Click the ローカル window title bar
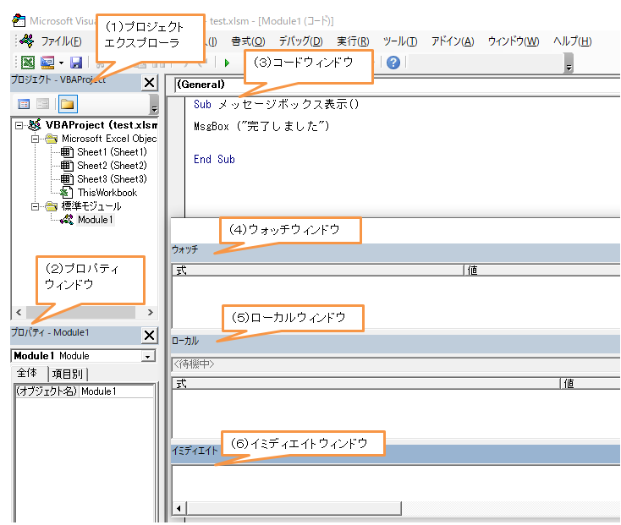This screenshot has width=621, height=525. [395, 344]
